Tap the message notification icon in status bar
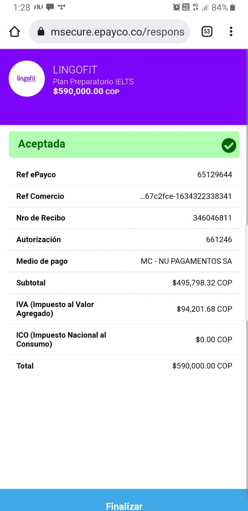Screen dimensions: 248x511 (x=50, y=7)
